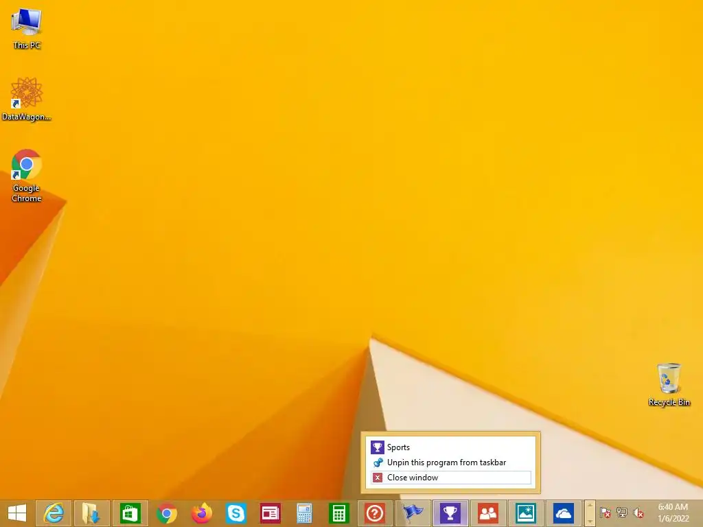The image size is (703, 527).
Task: Show previous row of taskbar icons arrow
Action: [x=590, y=506]
